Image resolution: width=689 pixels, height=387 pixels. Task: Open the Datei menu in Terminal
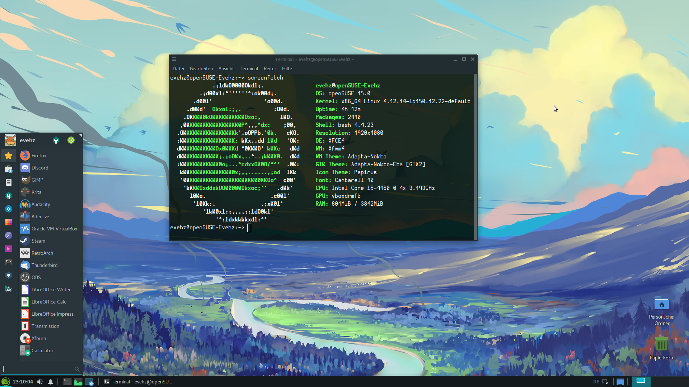(x=178, y=68)
